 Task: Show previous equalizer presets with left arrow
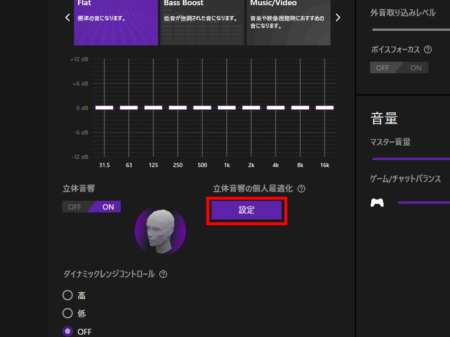tap(68, 17)
